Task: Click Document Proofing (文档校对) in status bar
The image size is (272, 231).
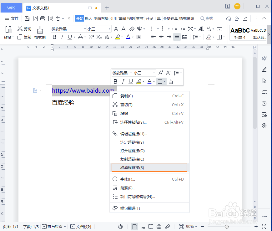Action: pyautogui.click(x=81, y=227)
